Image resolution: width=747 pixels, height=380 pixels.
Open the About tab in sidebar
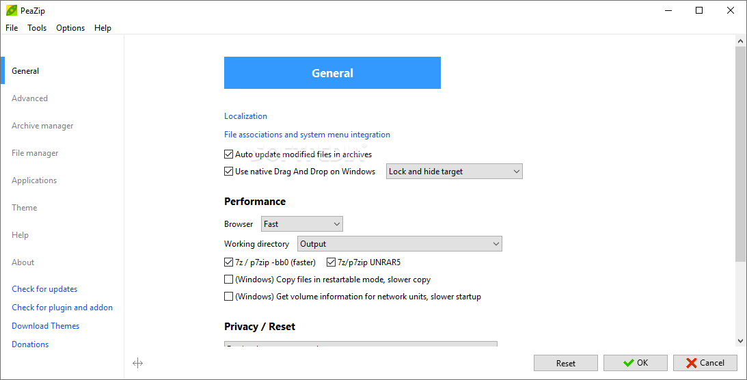point(23,262)
